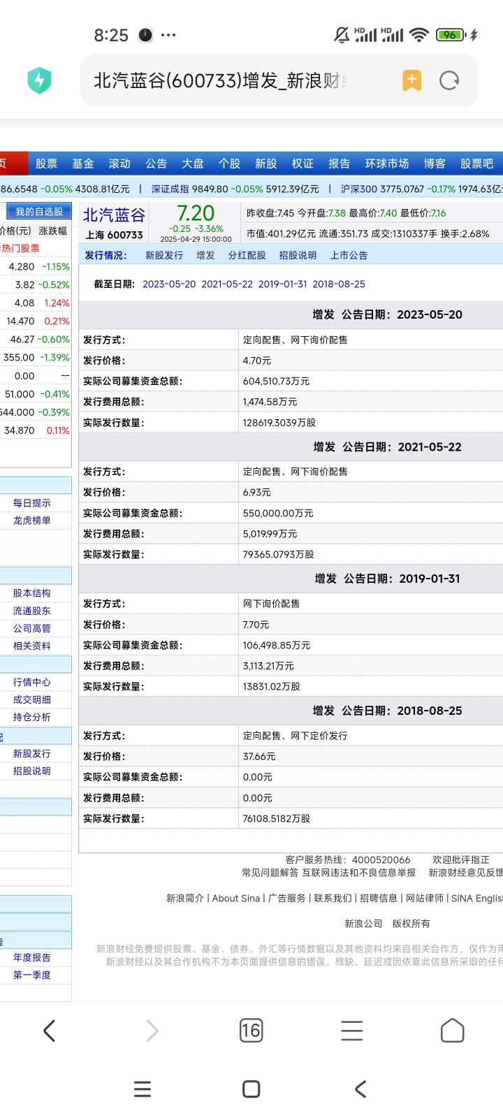Open the 环球市场 nav tab
This screenshot has width=503, height=1118.
coord(387,164)
